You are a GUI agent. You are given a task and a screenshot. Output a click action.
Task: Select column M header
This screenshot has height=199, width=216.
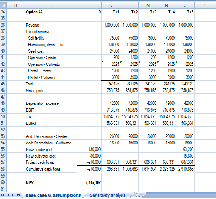148,5
